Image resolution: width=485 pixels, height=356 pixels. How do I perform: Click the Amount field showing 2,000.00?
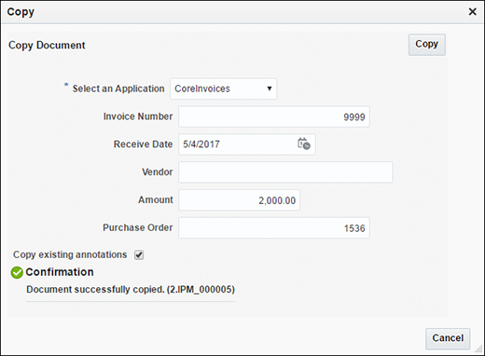(239, 200)
